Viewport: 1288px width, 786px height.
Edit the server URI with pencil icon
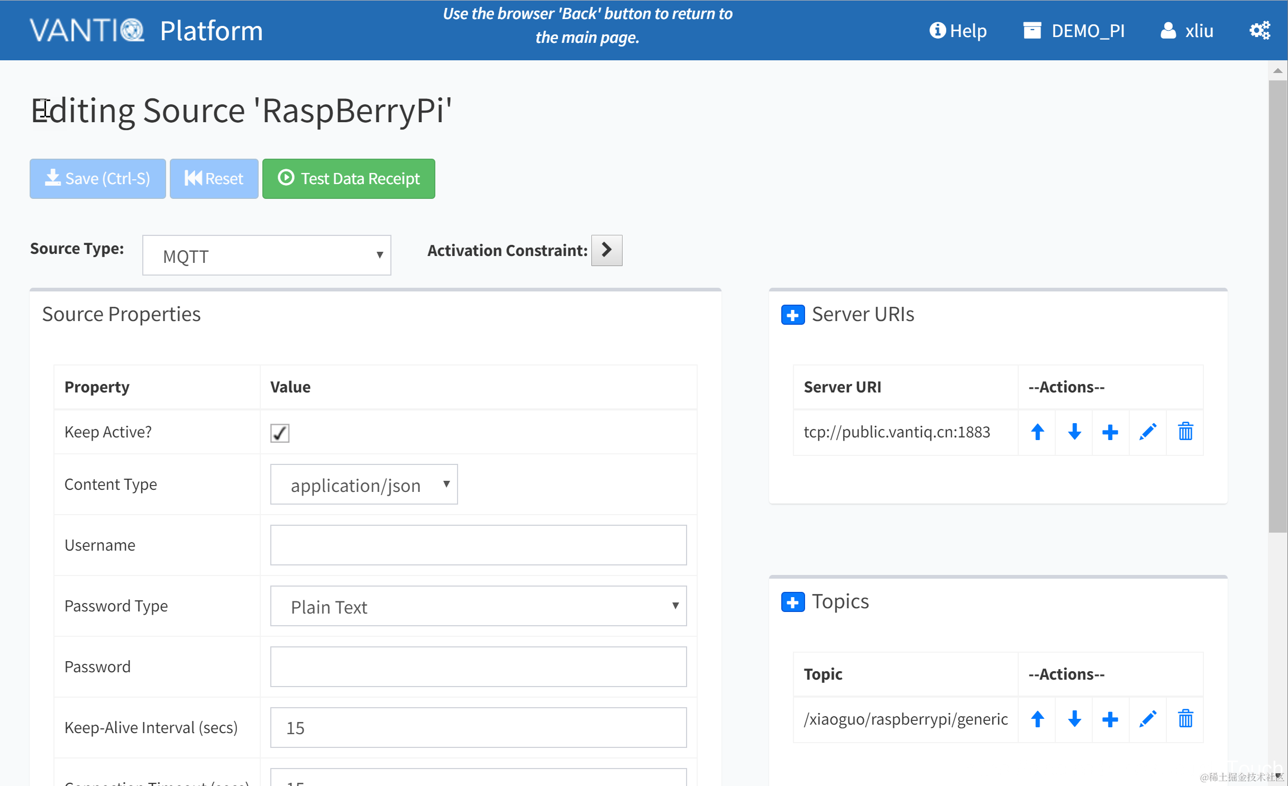[1147, 432]
